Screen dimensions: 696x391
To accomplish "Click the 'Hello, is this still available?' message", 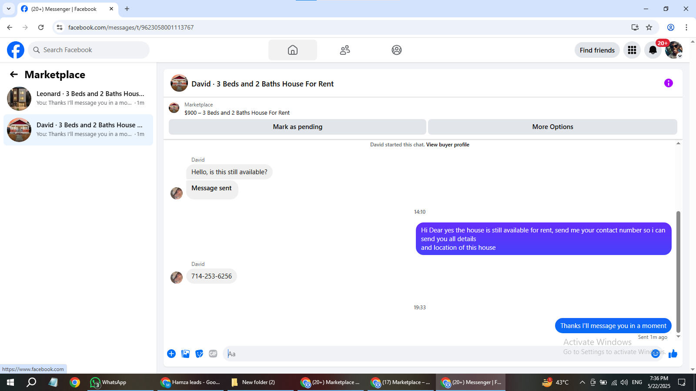I will tap(229, 172).
